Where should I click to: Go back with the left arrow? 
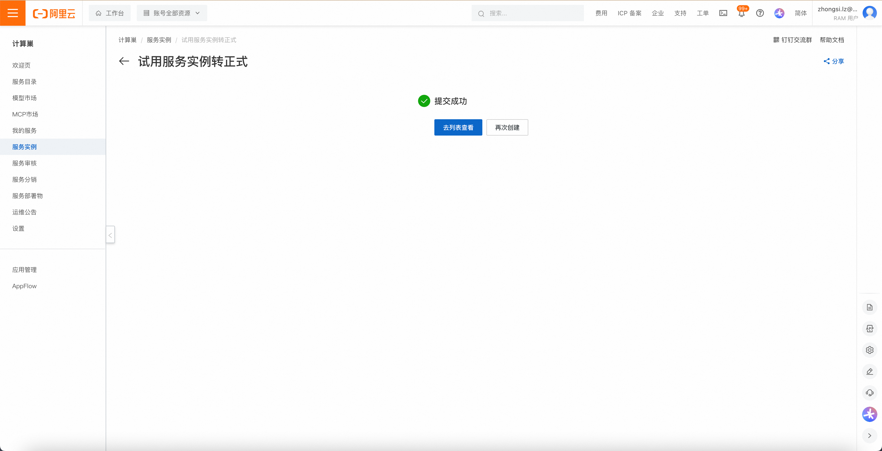pos(124,61)
